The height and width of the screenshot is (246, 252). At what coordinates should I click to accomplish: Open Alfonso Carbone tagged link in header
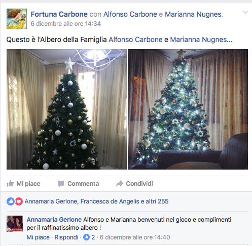pos(130,14)
